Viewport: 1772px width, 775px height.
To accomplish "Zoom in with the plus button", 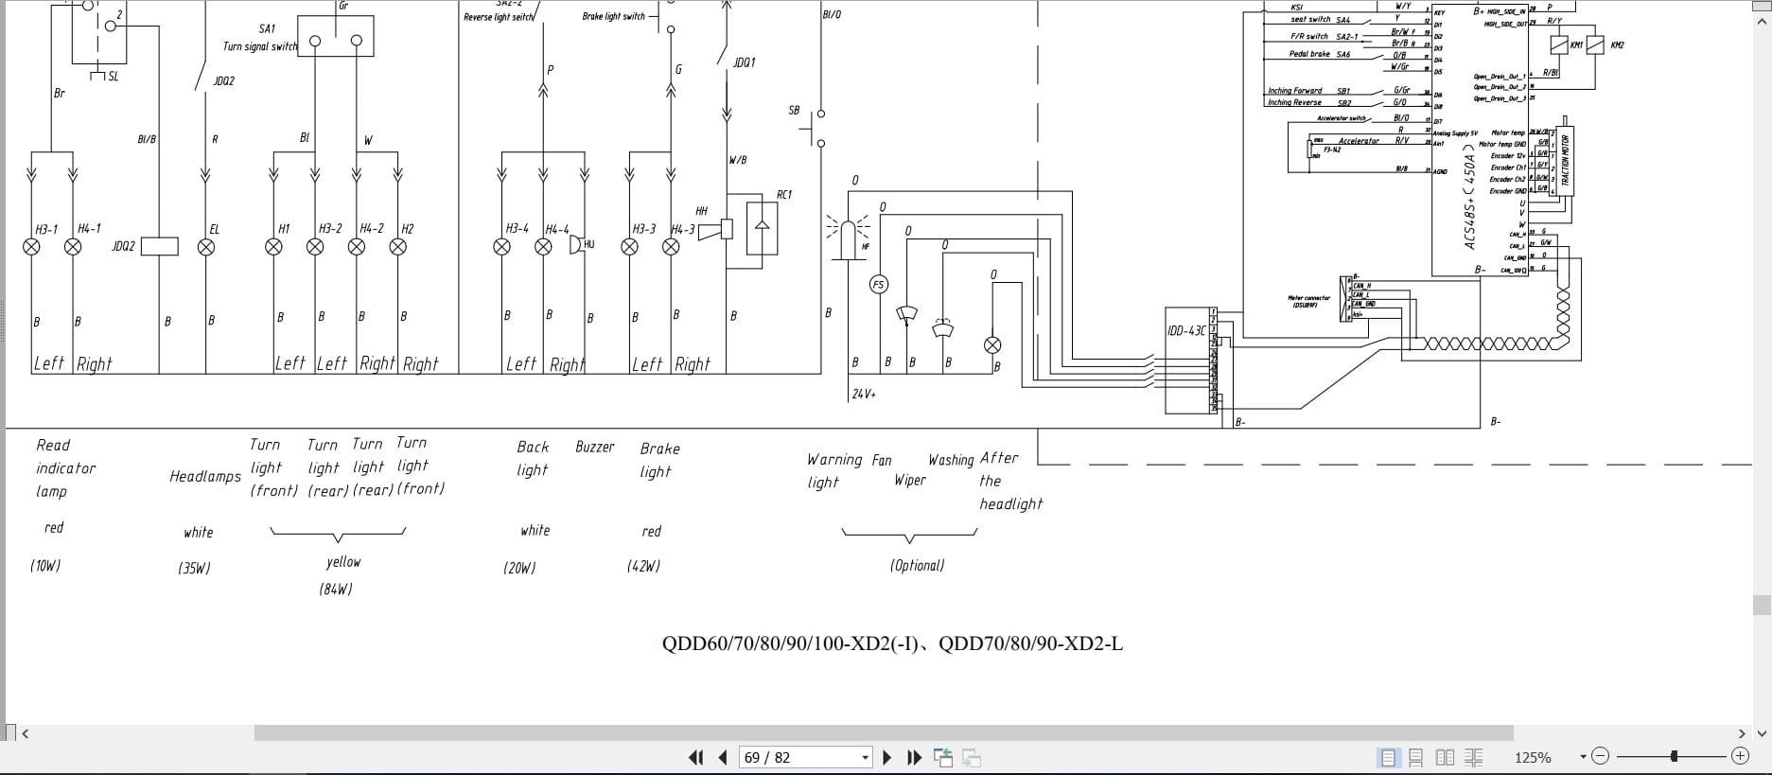I will [1740, 755].
